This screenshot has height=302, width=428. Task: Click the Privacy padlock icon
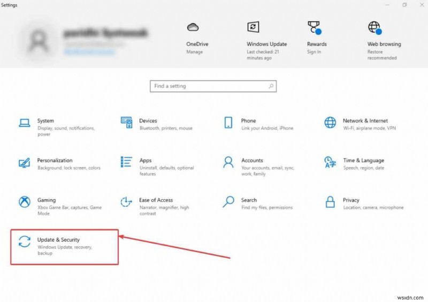coord(330,202)
